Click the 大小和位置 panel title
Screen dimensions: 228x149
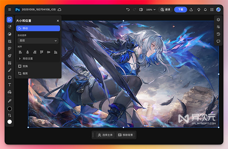pos(23,21)
